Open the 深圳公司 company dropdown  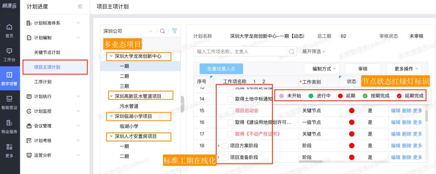click(128, 31)
